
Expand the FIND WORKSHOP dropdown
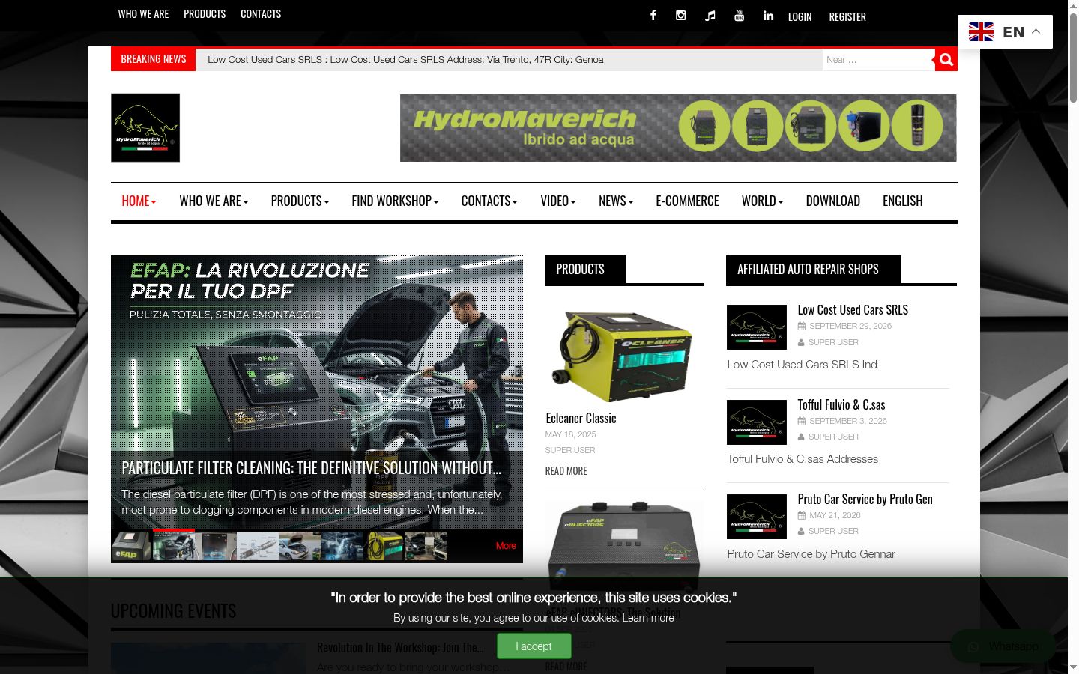(x=395, y=201)
